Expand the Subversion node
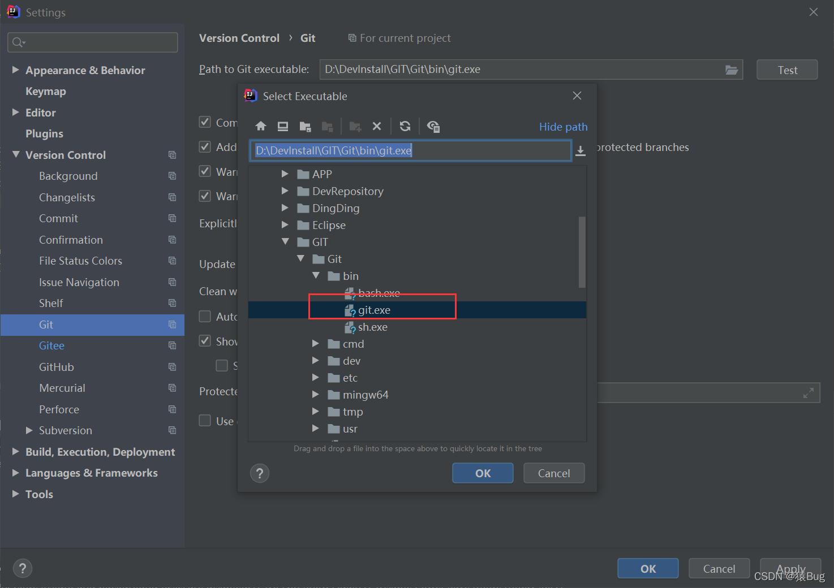 pos(29,430)
